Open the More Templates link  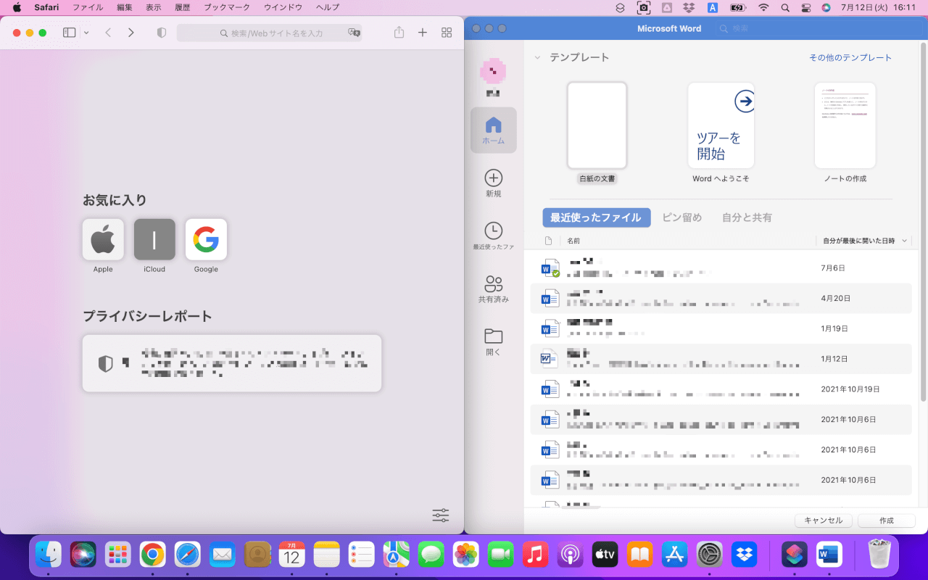coord(850,57)
